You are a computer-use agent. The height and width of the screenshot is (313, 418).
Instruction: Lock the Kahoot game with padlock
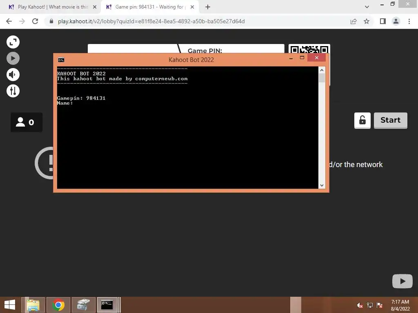click(362, 120)
